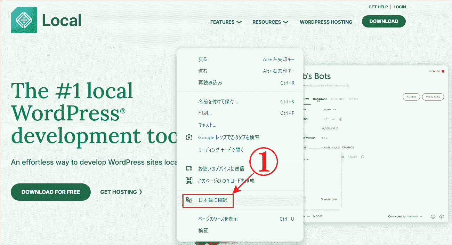Switch to the DATABASE tab

[x=320, y=99]
